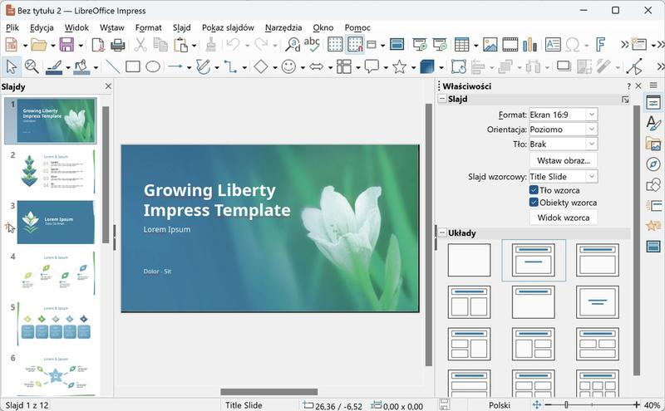Run the spelling check abc icon
This screenshot has width=665, height=411.
[312, 45]
